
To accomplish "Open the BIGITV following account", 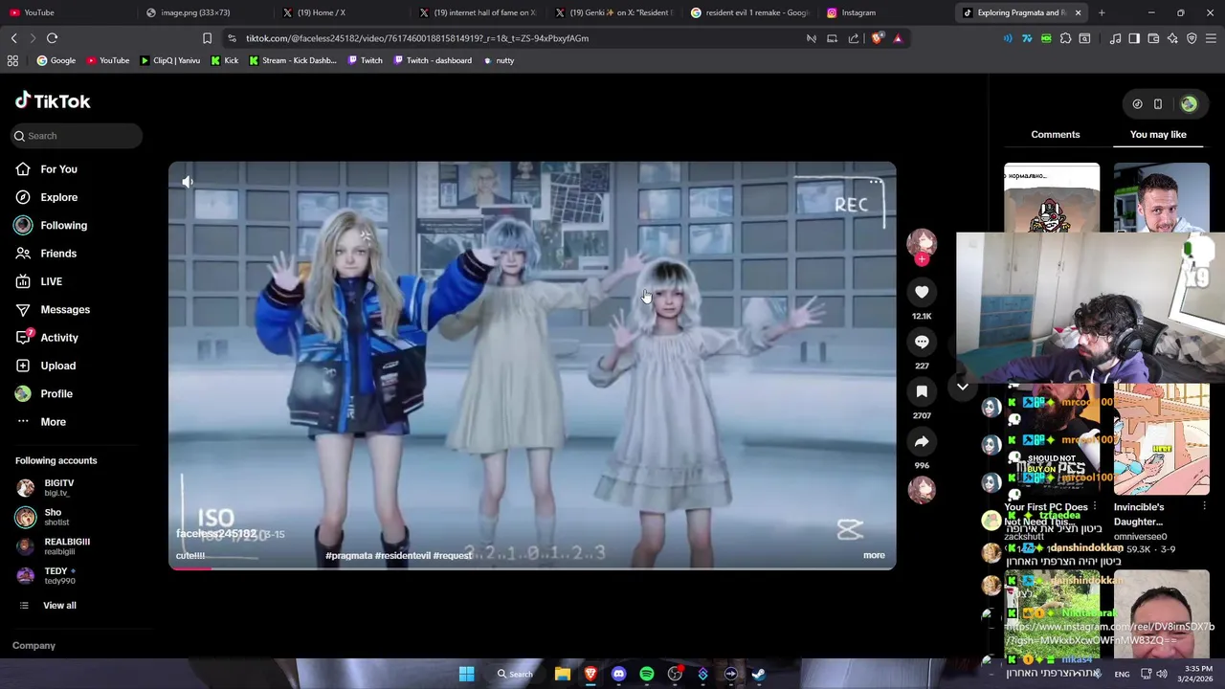I will pyautogui.click(x=57, y=487).
